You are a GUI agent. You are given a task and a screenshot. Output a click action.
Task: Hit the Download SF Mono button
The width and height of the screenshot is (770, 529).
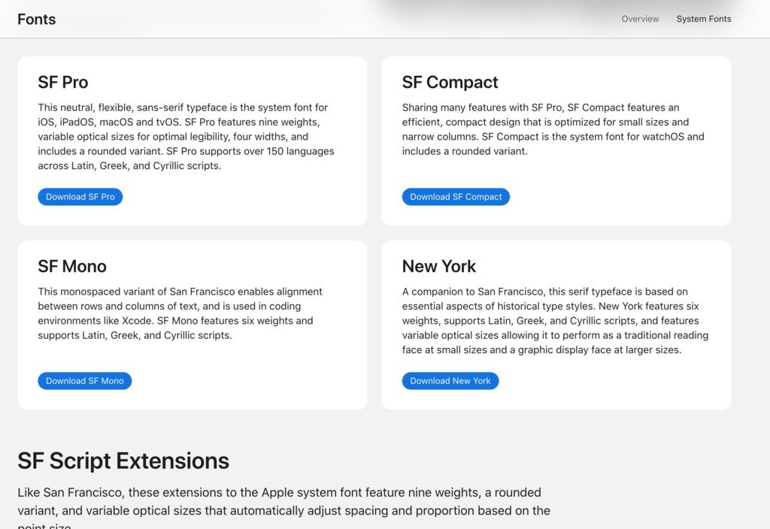tap(84, 381)
